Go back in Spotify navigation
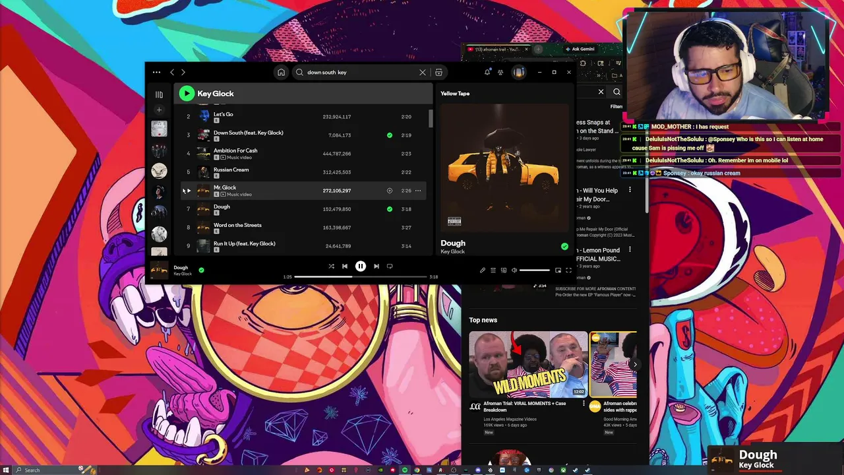 [172, 73]
